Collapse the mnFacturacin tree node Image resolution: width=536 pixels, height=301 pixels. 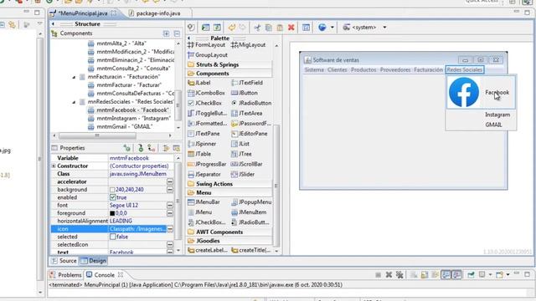(74, 77)
